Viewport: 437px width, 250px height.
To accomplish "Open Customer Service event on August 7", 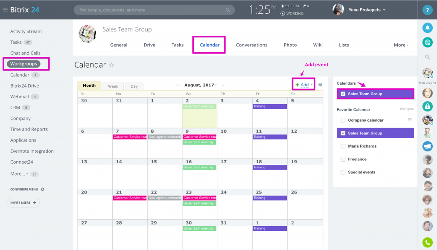I will (x=130, y=137).
